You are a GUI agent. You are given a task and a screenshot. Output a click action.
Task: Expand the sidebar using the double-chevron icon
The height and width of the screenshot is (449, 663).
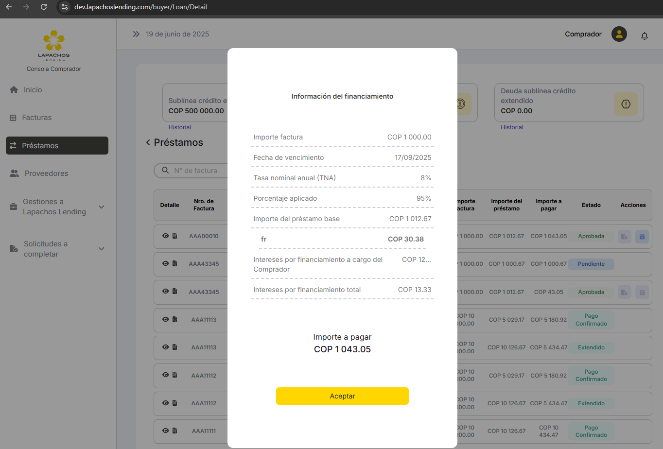pos(136,34)
